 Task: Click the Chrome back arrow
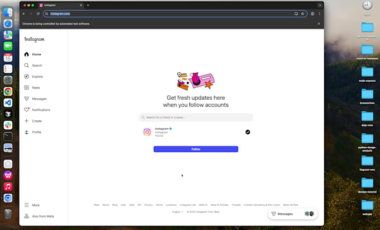coord(23,14)
